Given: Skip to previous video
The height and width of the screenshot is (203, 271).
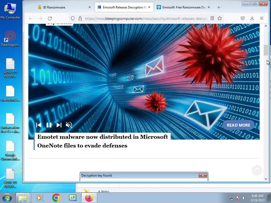Looking at the screenshot, I should pyautogui.click(x=39, y=125).
